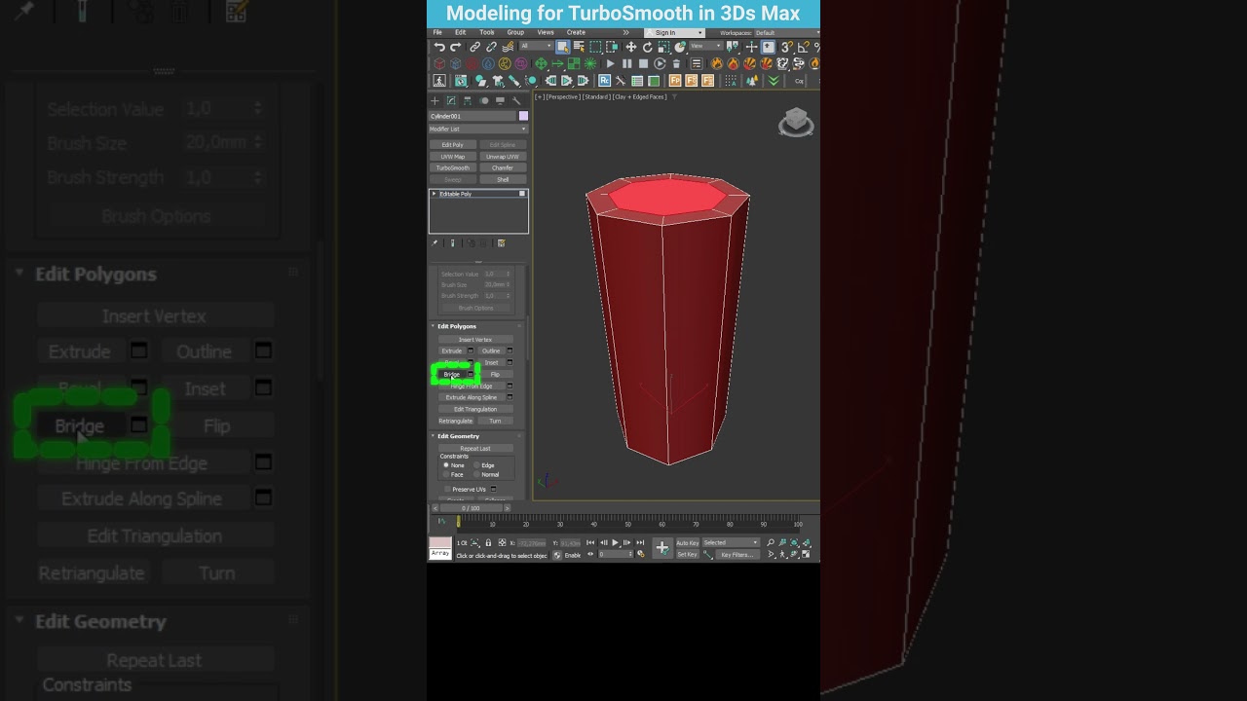This screenshot has width=1247, height=701.
Task: Check the Preserve UVs checkbox
Action: [447, 489]
